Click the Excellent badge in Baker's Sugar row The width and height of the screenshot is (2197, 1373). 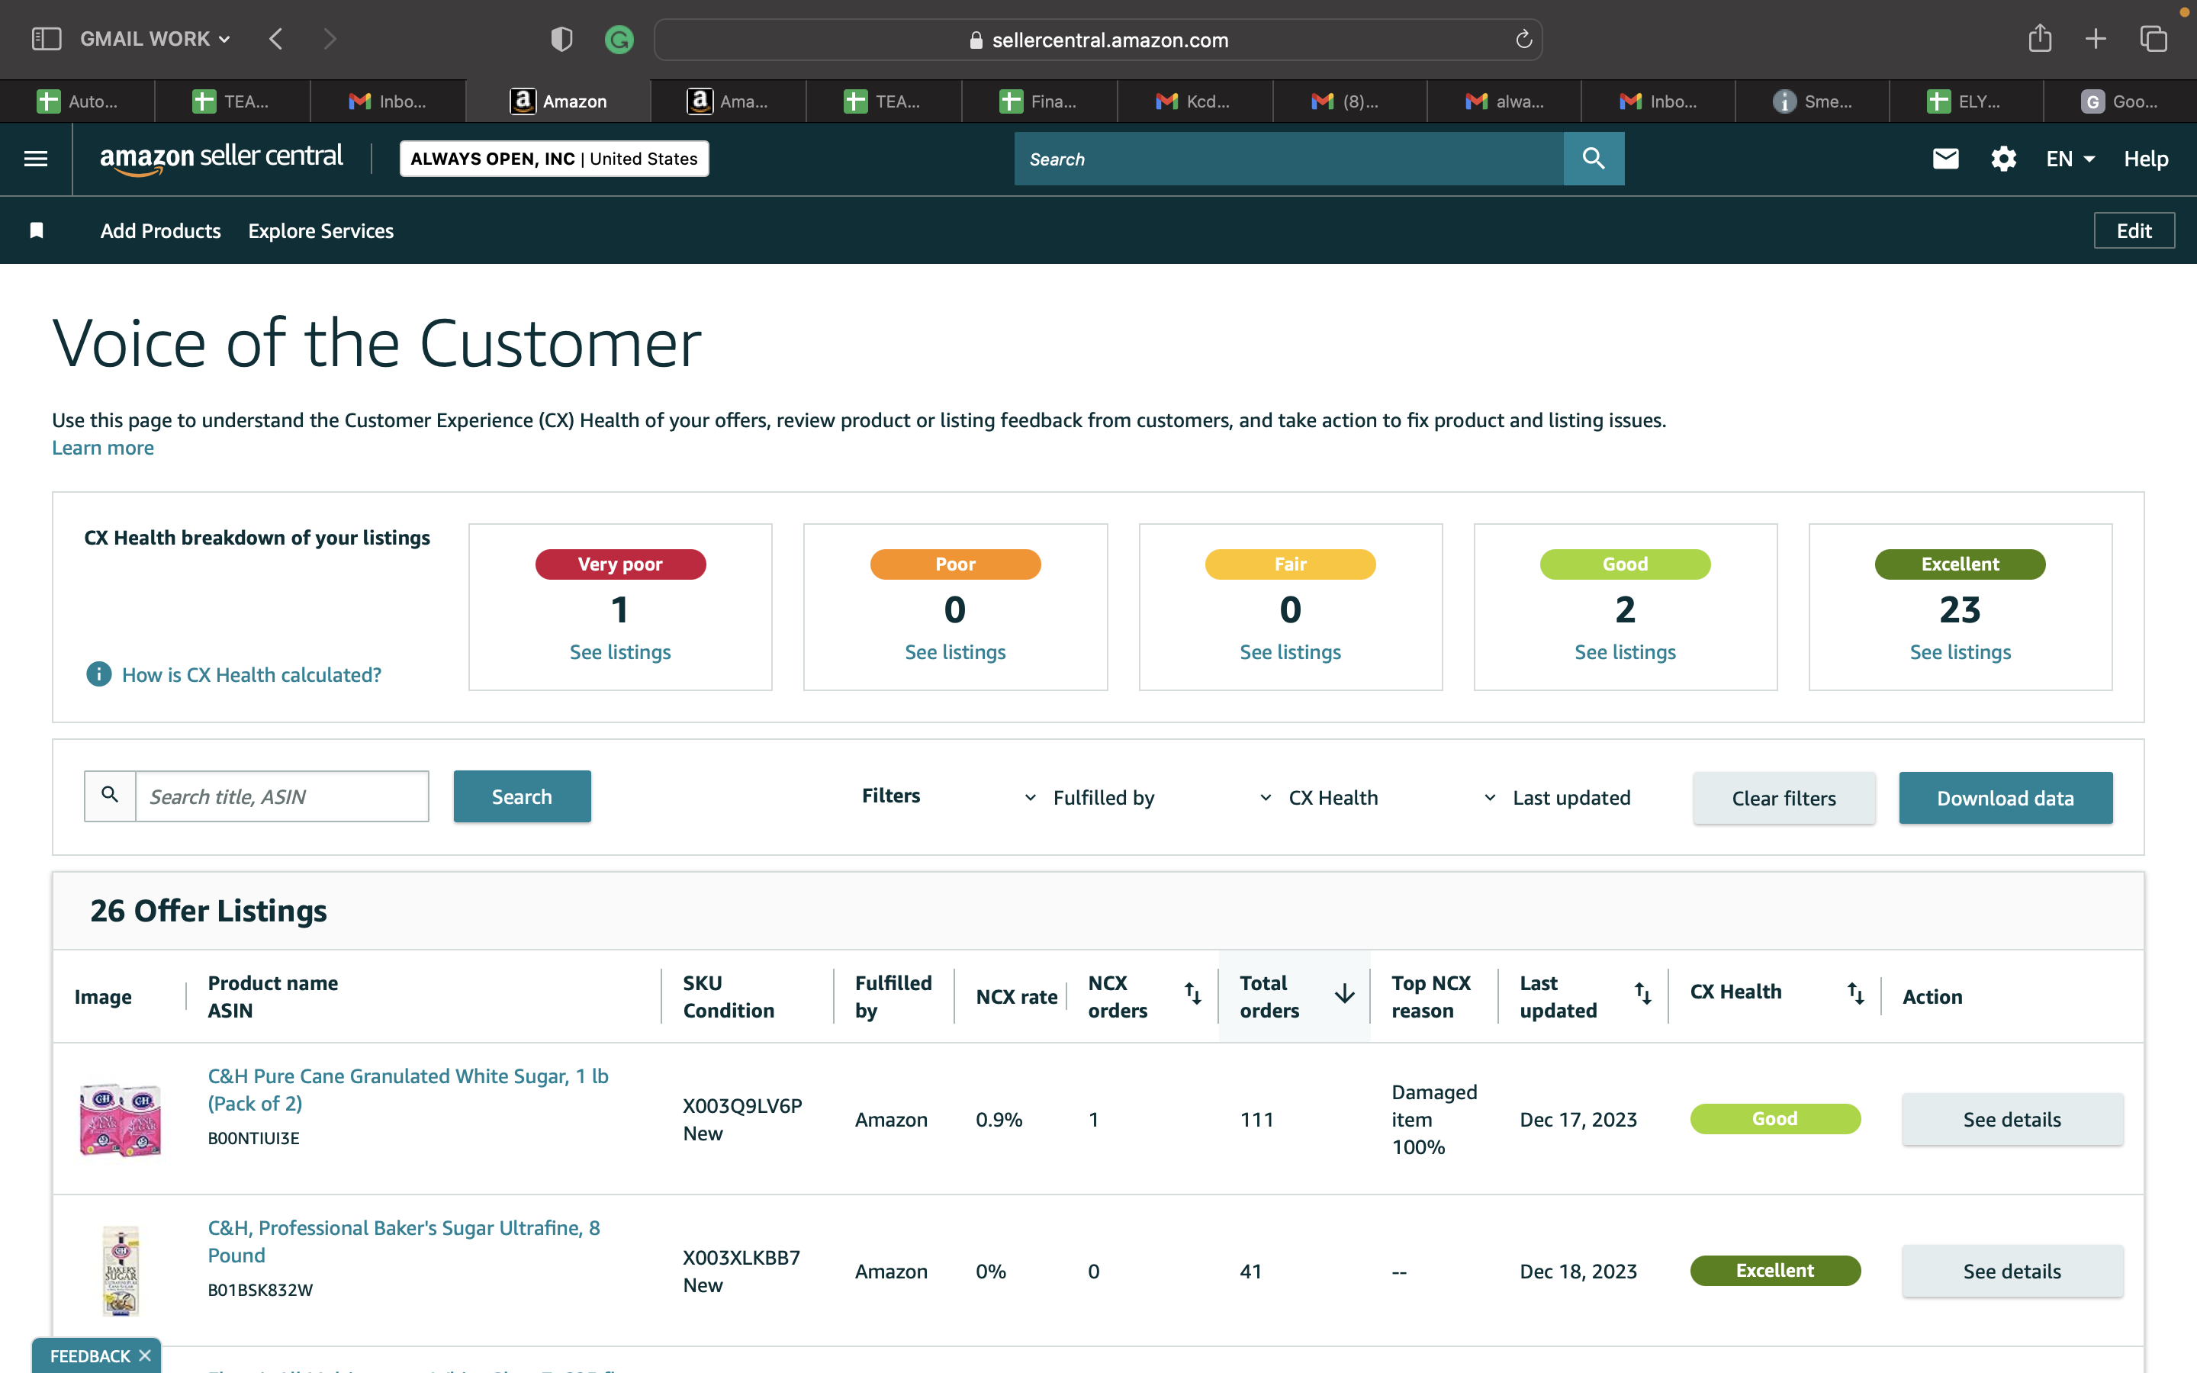click(x=1775, y=1270)
